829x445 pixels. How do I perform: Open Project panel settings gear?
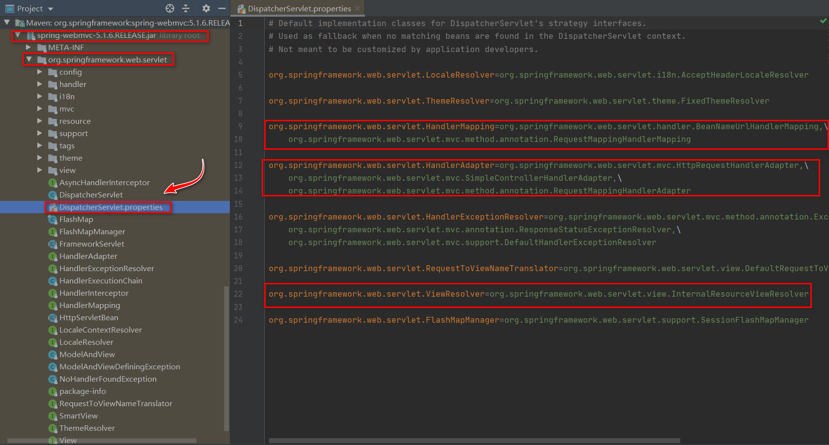click(206, 8)
